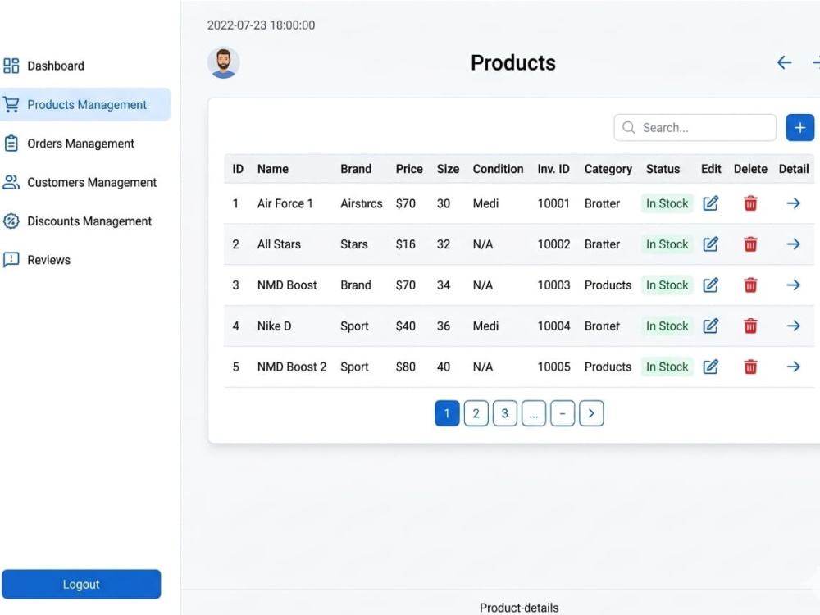Image resolution: width=820 pixels, height=615 pixels.
Task: Go to pagination page 2
Action: tap(476, 413)
